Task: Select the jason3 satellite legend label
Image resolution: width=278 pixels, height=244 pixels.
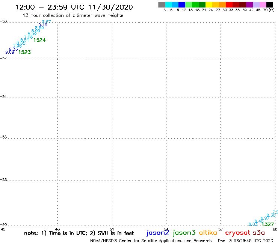Action: point(184,233)
